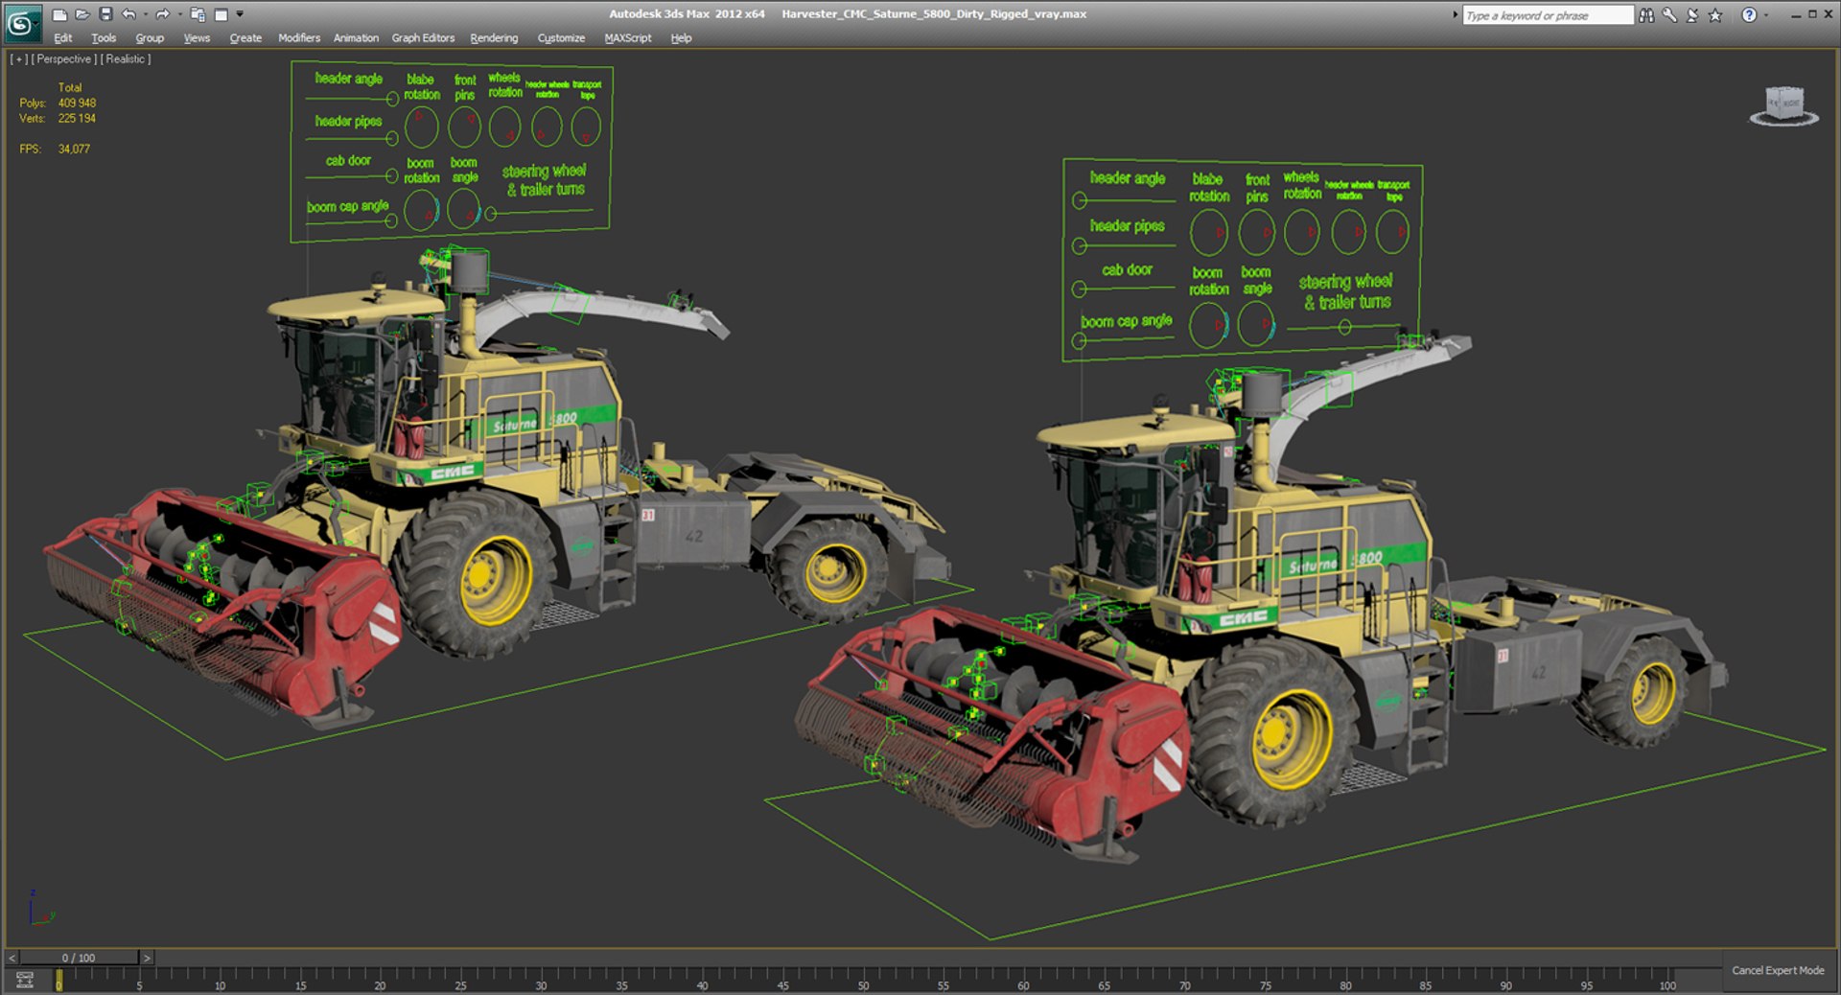Click the FPS value 34,077
Viewport: 1841px width, 995px height.
(x=74, y=150)
